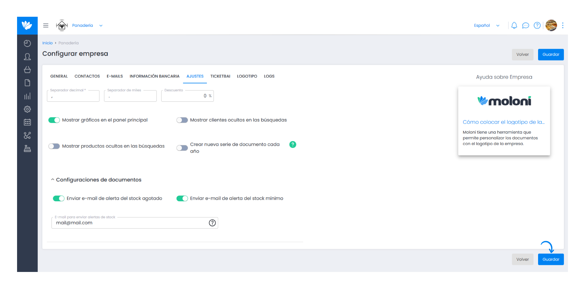Show help for new document series option
Viewport: 585px width, 289px height.
pyautogui.click(x=293, y=145)
